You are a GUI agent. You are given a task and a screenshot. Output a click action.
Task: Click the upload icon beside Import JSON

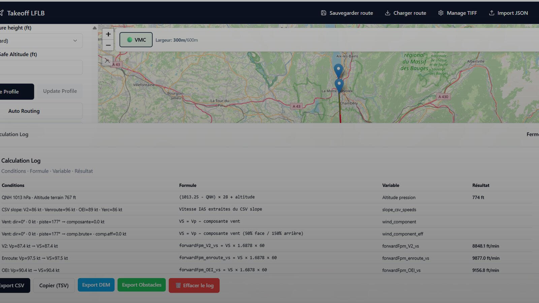tap(492, 13)
